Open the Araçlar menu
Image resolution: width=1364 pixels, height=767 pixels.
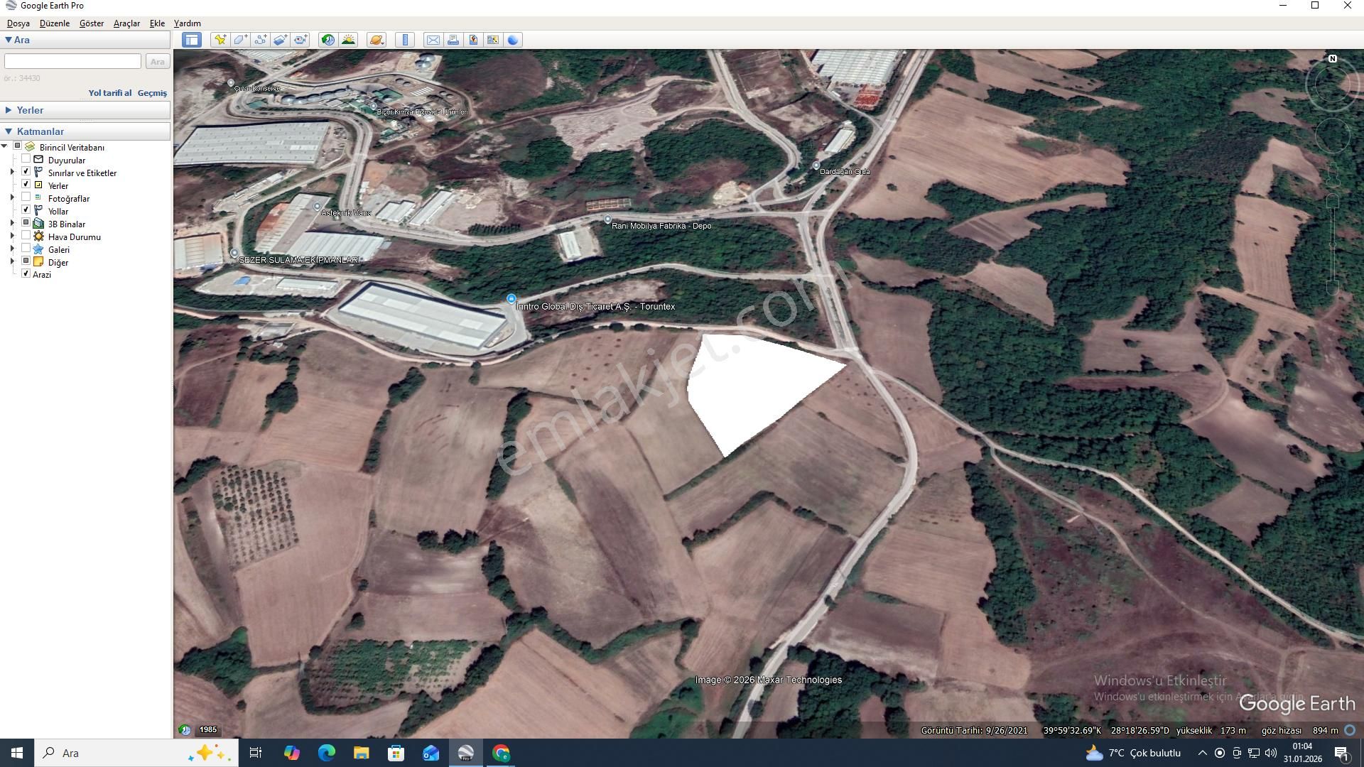tap(126, 23)
